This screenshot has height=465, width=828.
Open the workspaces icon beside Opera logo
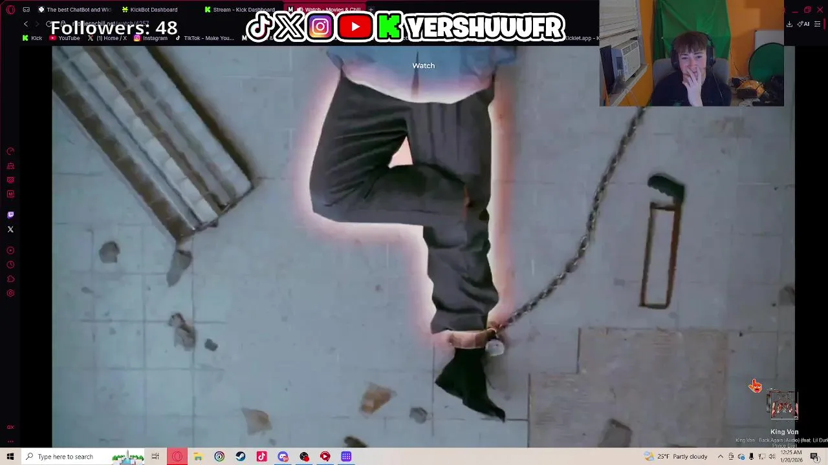(x=26, y=10)
